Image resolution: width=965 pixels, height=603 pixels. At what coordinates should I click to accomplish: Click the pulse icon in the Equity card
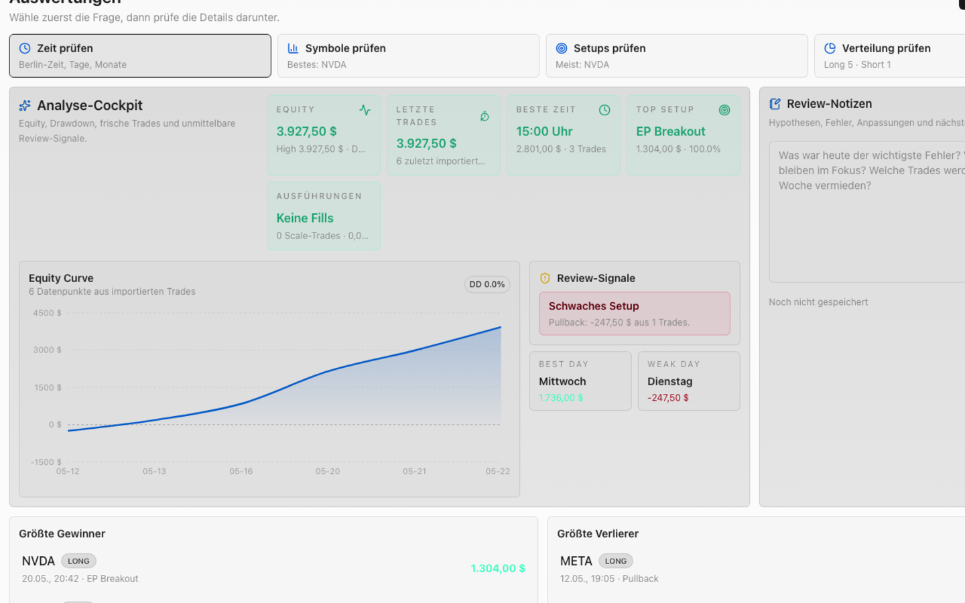coord(365,110)
